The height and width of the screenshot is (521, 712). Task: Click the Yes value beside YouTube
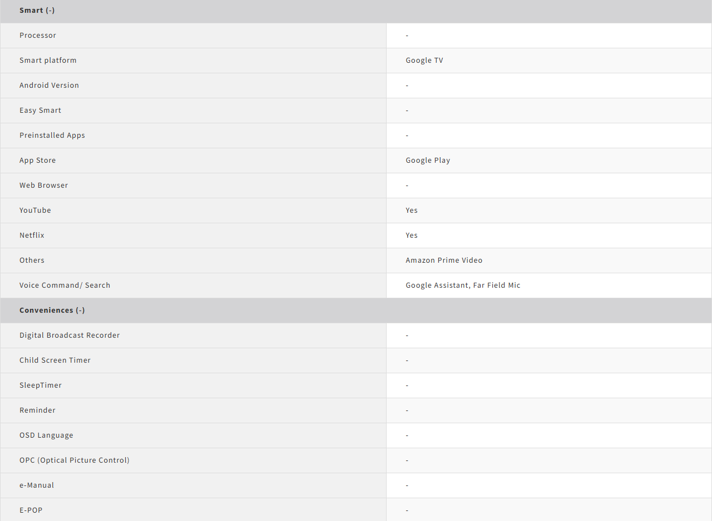tap(412, 211)
